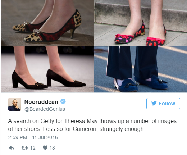Open the blue suede tassel loafers photo

pos(141,69)
